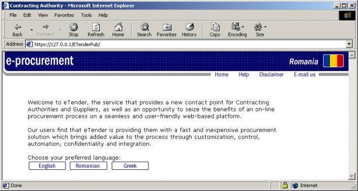The width and height of the screenshot is (358, 191).
Task: Open the History toolbar icon
Action: click(189, 27)
